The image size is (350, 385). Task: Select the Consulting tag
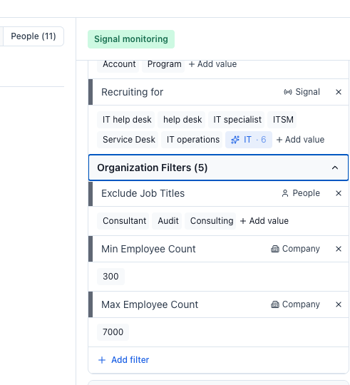(x=210, y=221)
